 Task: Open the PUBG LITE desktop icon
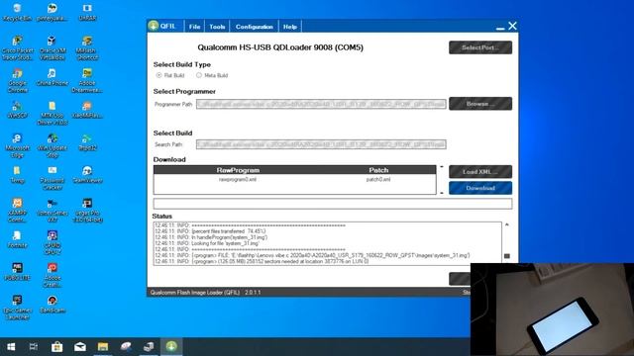tap(17, 272)
